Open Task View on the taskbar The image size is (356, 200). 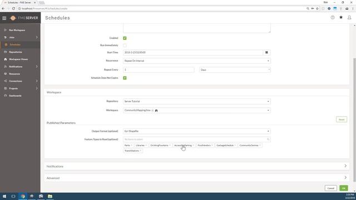pyautogui.click(x=13, y=196)
